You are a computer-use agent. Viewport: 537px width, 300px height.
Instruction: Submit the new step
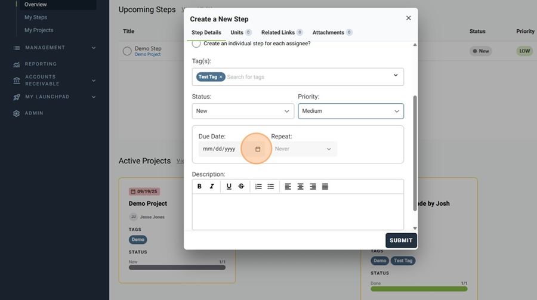[x=401, y=240]
